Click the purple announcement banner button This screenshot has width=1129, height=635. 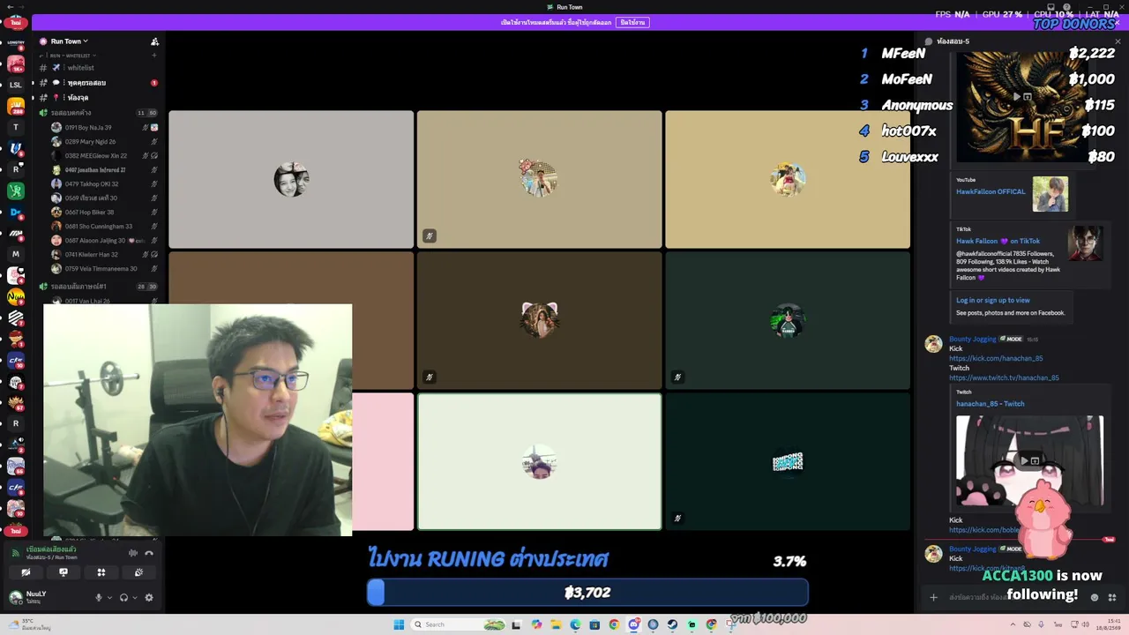point(632,22)
